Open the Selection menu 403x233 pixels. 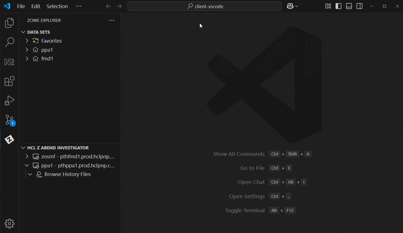coord(57,6)
